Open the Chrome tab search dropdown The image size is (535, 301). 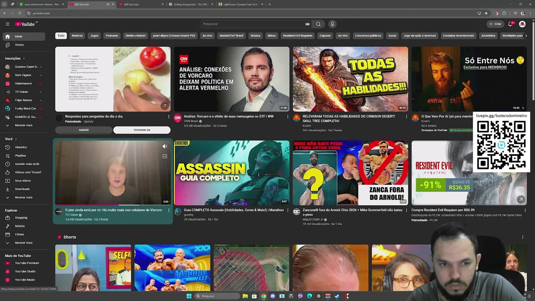point(5,4)
